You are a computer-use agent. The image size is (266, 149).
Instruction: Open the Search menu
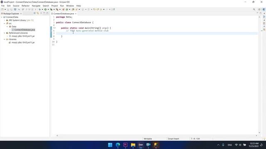point(46,6)
